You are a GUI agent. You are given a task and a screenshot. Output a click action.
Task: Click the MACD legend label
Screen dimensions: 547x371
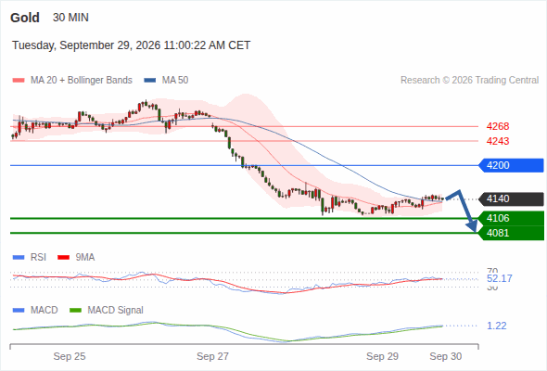point(44,311)
